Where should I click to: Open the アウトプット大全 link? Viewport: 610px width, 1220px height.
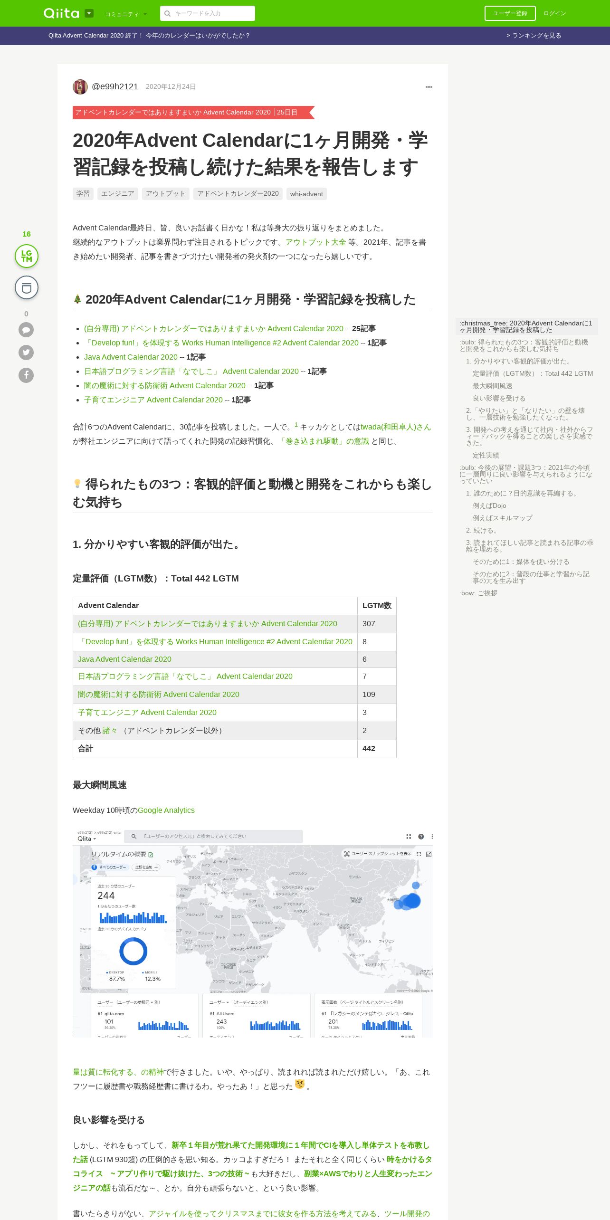coord(316,242)
